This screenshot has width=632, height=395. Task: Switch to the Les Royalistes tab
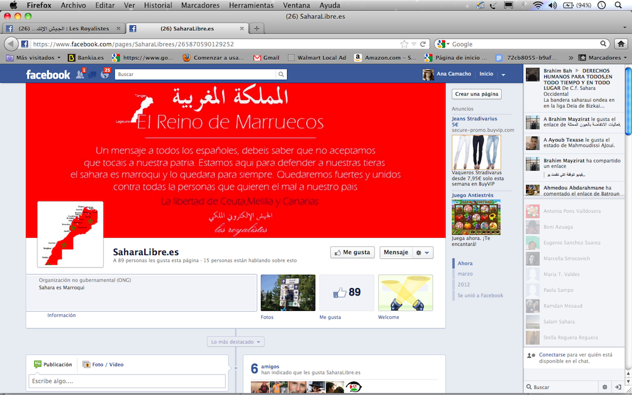click(x=63, y=28)
